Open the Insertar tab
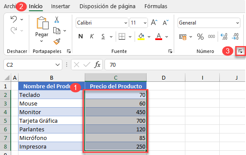This screenshot has width=246, height=155. pos(61,6)
